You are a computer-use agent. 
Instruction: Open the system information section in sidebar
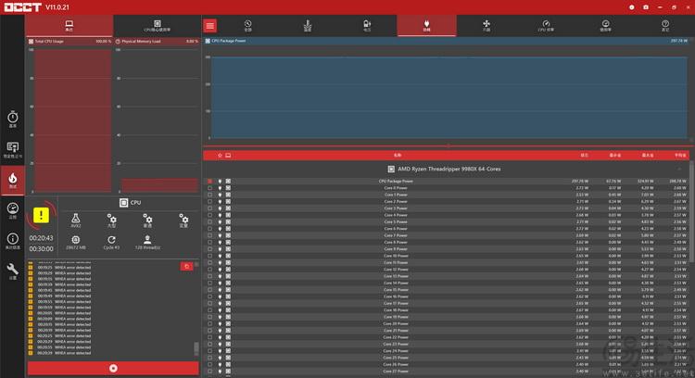[x=12, y=241]
